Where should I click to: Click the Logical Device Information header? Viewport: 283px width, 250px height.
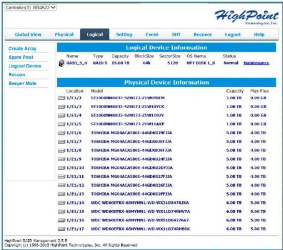click(166, 47)
